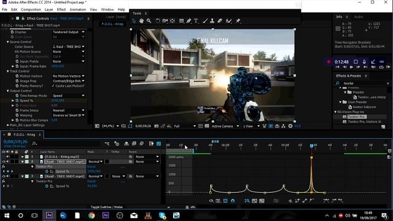This screenshot has width=393, height=221.
Task: Open After Effects from the Windows taskbar
Action: pos(49,215)
